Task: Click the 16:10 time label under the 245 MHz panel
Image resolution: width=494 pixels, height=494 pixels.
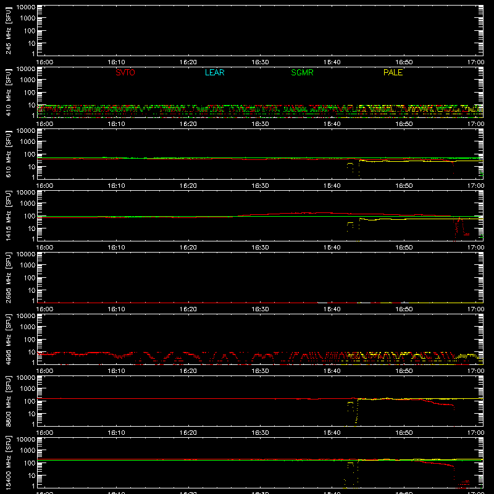Action: [x=116, y=62]
